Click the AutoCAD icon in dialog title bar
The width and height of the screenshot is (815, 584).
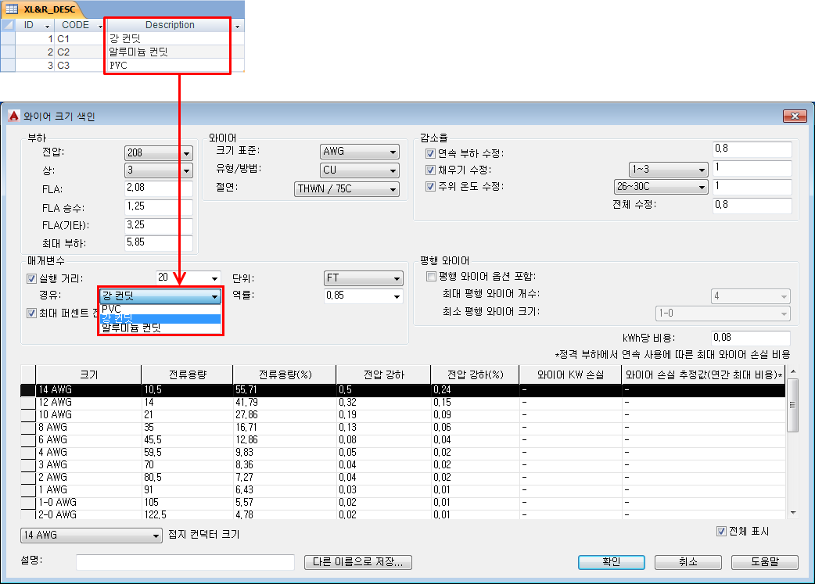14,116
